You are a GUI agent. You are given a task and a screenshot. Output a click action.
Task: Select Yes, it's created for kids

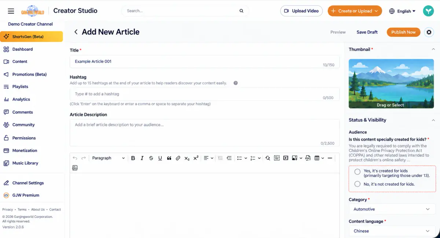[x=357, y=171]
